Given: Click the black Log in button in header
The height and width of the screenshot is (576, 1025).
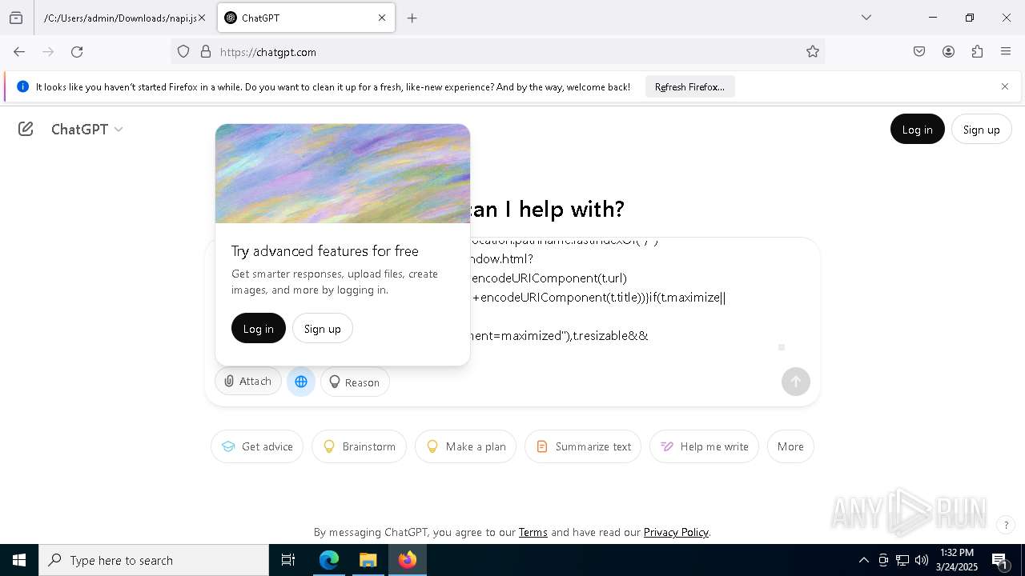Looking at the screenshot, I should [x=917, y=129].
